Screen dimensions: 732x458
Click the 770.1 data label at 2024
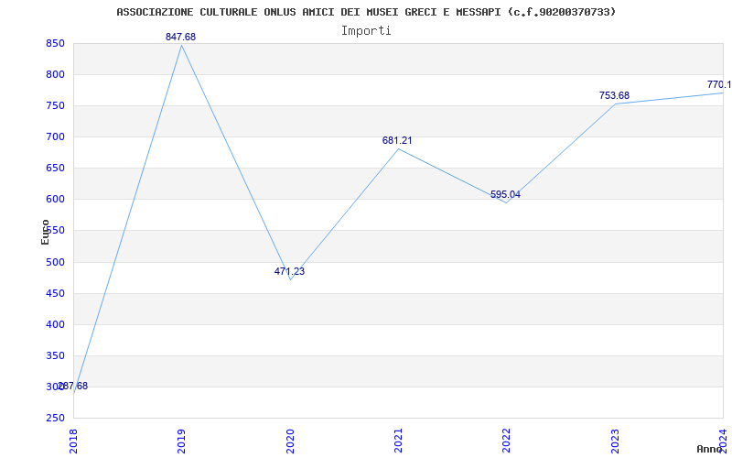tap(719, 84)
